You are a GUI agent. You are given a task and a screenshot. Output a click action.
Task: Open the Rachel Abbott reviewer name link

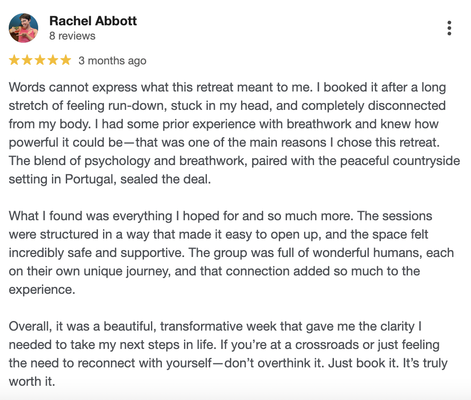tap(93, 21)
